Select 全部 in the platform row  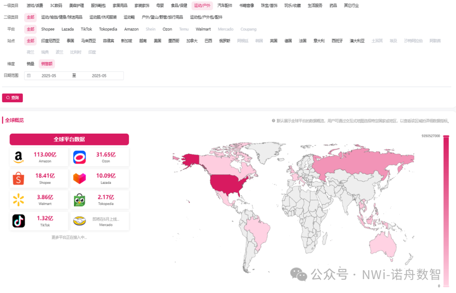tap(30, 29)
